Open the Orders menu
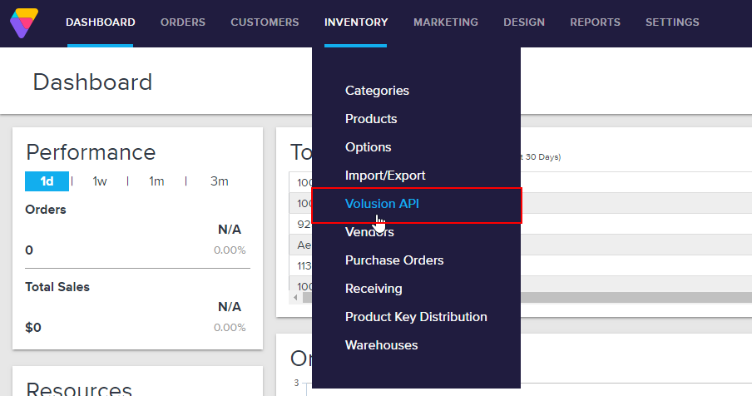Viewport: 752px width, 396px height. coord(183,22)
